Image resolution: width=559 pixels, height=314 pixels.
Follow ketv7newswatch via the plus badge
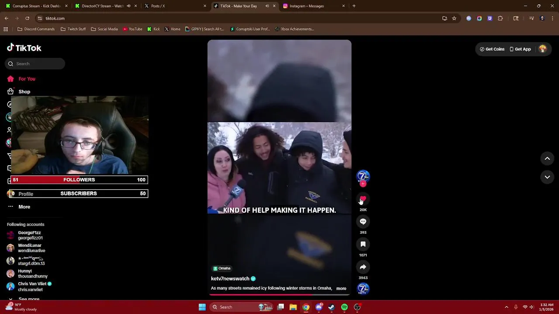click(363, 184)
